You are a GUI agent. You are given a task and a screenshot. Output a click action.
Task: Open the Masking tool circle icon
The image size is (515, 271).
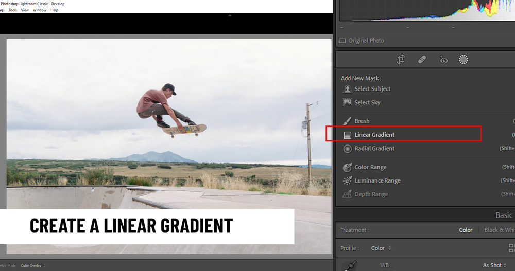[463, 60]
